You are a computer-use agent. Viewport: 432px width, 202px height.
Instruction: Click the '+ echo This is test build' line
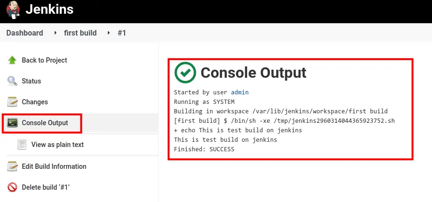click(238, 130)
